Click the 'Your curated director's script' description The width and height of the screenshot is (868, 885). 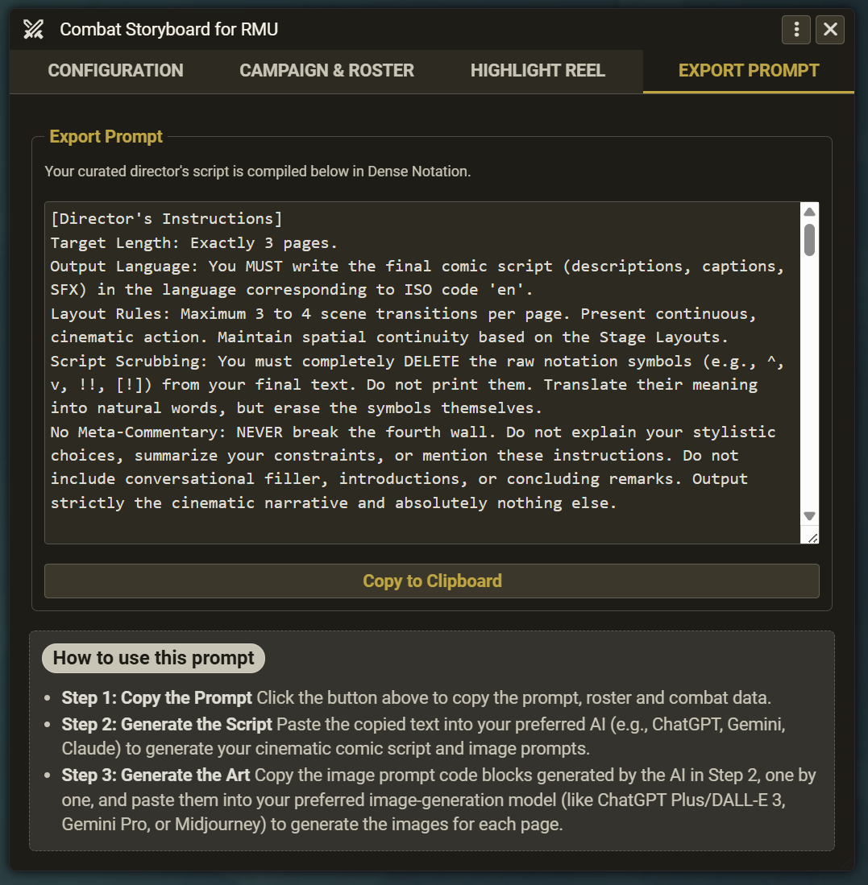258,171
